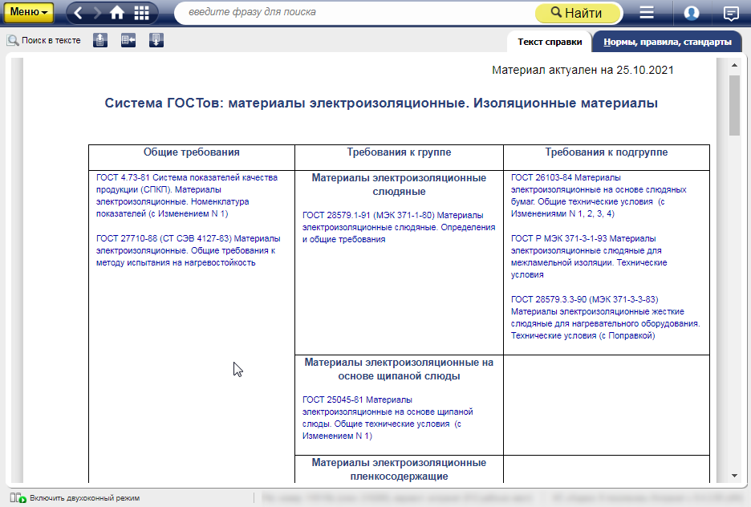The height and width of the screenshot is (507, 751).
Task: Click scrollbar down arrow
Action: tap(734, 476)
